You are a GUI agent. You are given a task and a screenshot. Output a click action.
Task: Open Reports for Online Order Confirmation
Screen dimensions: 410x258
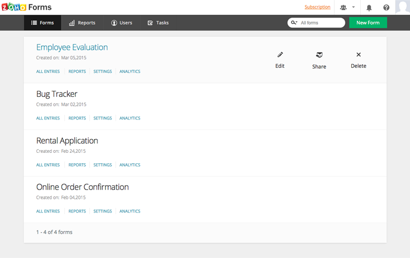point(77,211)
